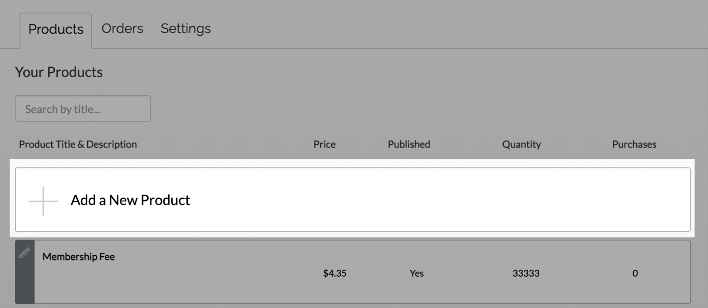Click the 0 purchases count
Image resolution: width=708 pixels, height=308 pixels.
[635, 273]
